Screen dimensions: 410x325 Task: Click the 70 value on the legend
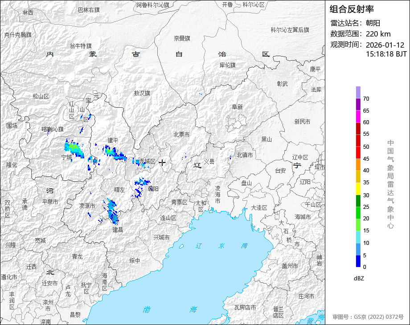(366, 99)
